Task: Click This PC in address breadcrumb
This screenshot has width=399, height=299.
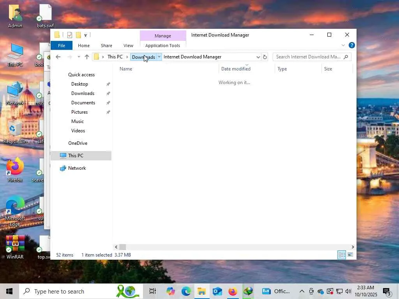Action: (x=115, y=57)
